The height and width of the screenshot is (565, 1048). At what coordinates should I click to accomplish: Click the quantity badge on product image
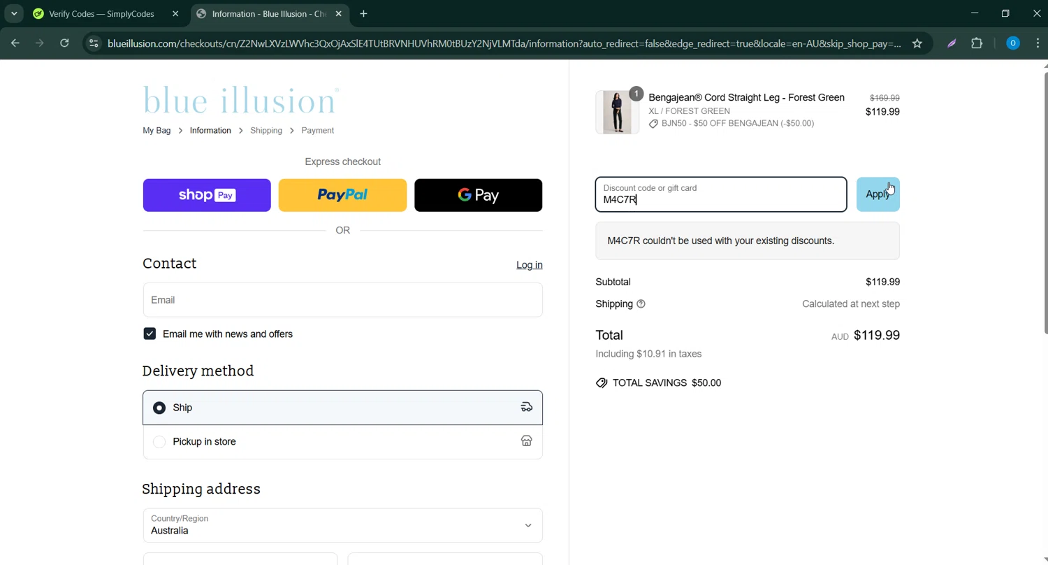point(636,93)
